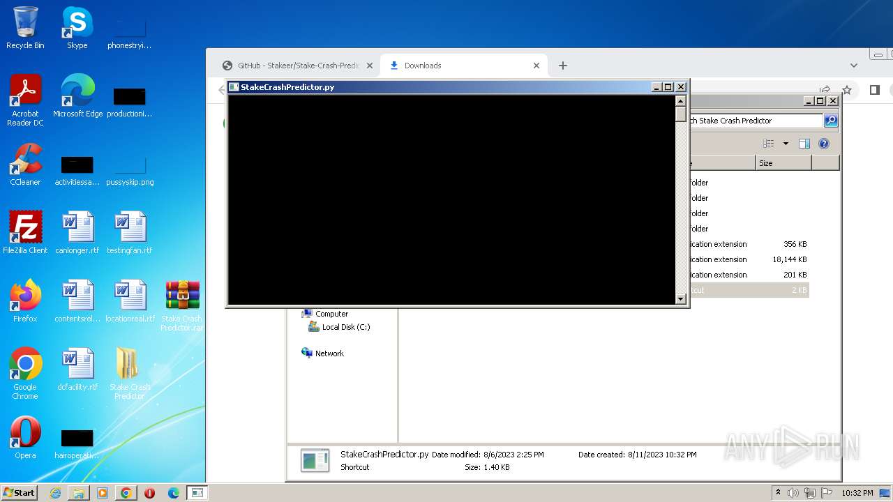Switch to the GitHub Stake-Crash-Predictor tab
This screenshot has height=502, width=893.
coord(299,66)
